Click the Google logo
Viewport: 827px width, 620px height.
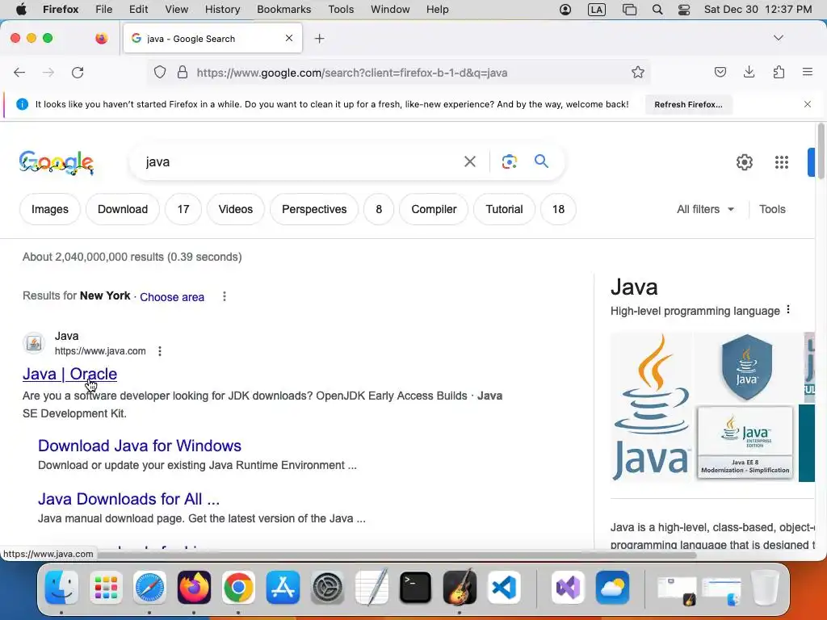[57, 162]
